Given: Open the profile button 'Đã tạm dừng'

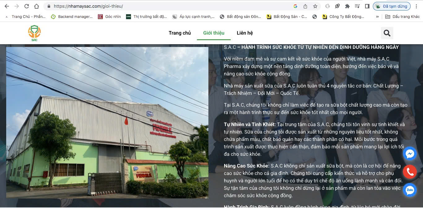Looking at the screenshot, I should (x=392, y=6).
